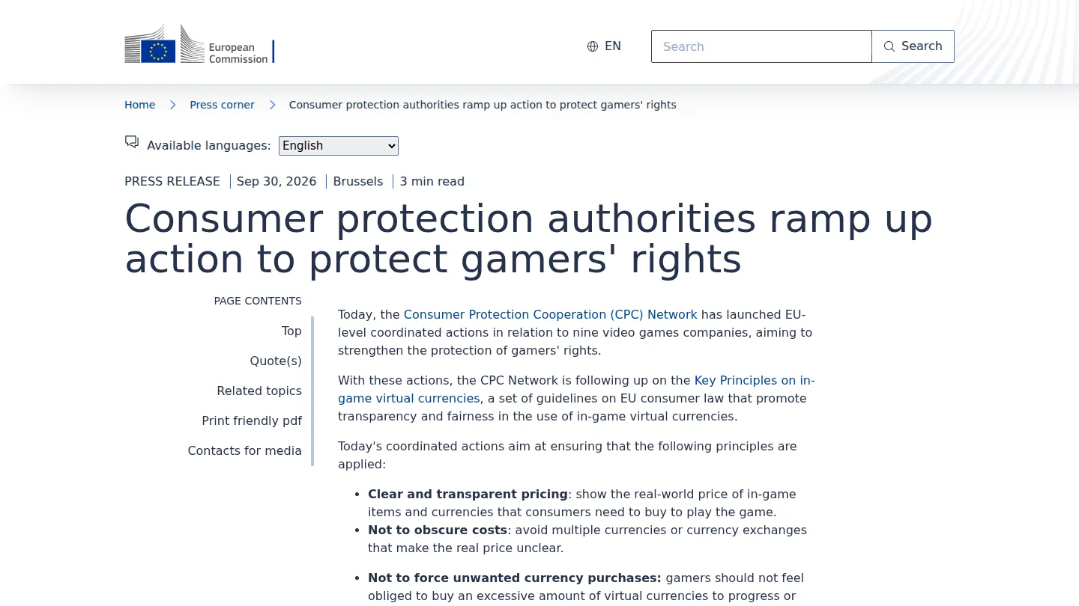Click the 'PAGE CONTENTS' heading
Image resolution: width=1079 pixels, height=606 pixels.
(x=258, y=301)
